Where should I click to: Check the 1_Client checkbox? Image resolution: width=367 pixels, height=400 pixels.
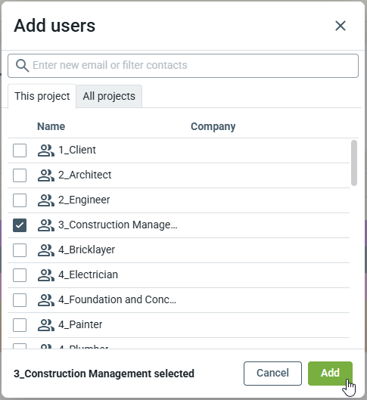pyautogui.click(x=20, y=150)
